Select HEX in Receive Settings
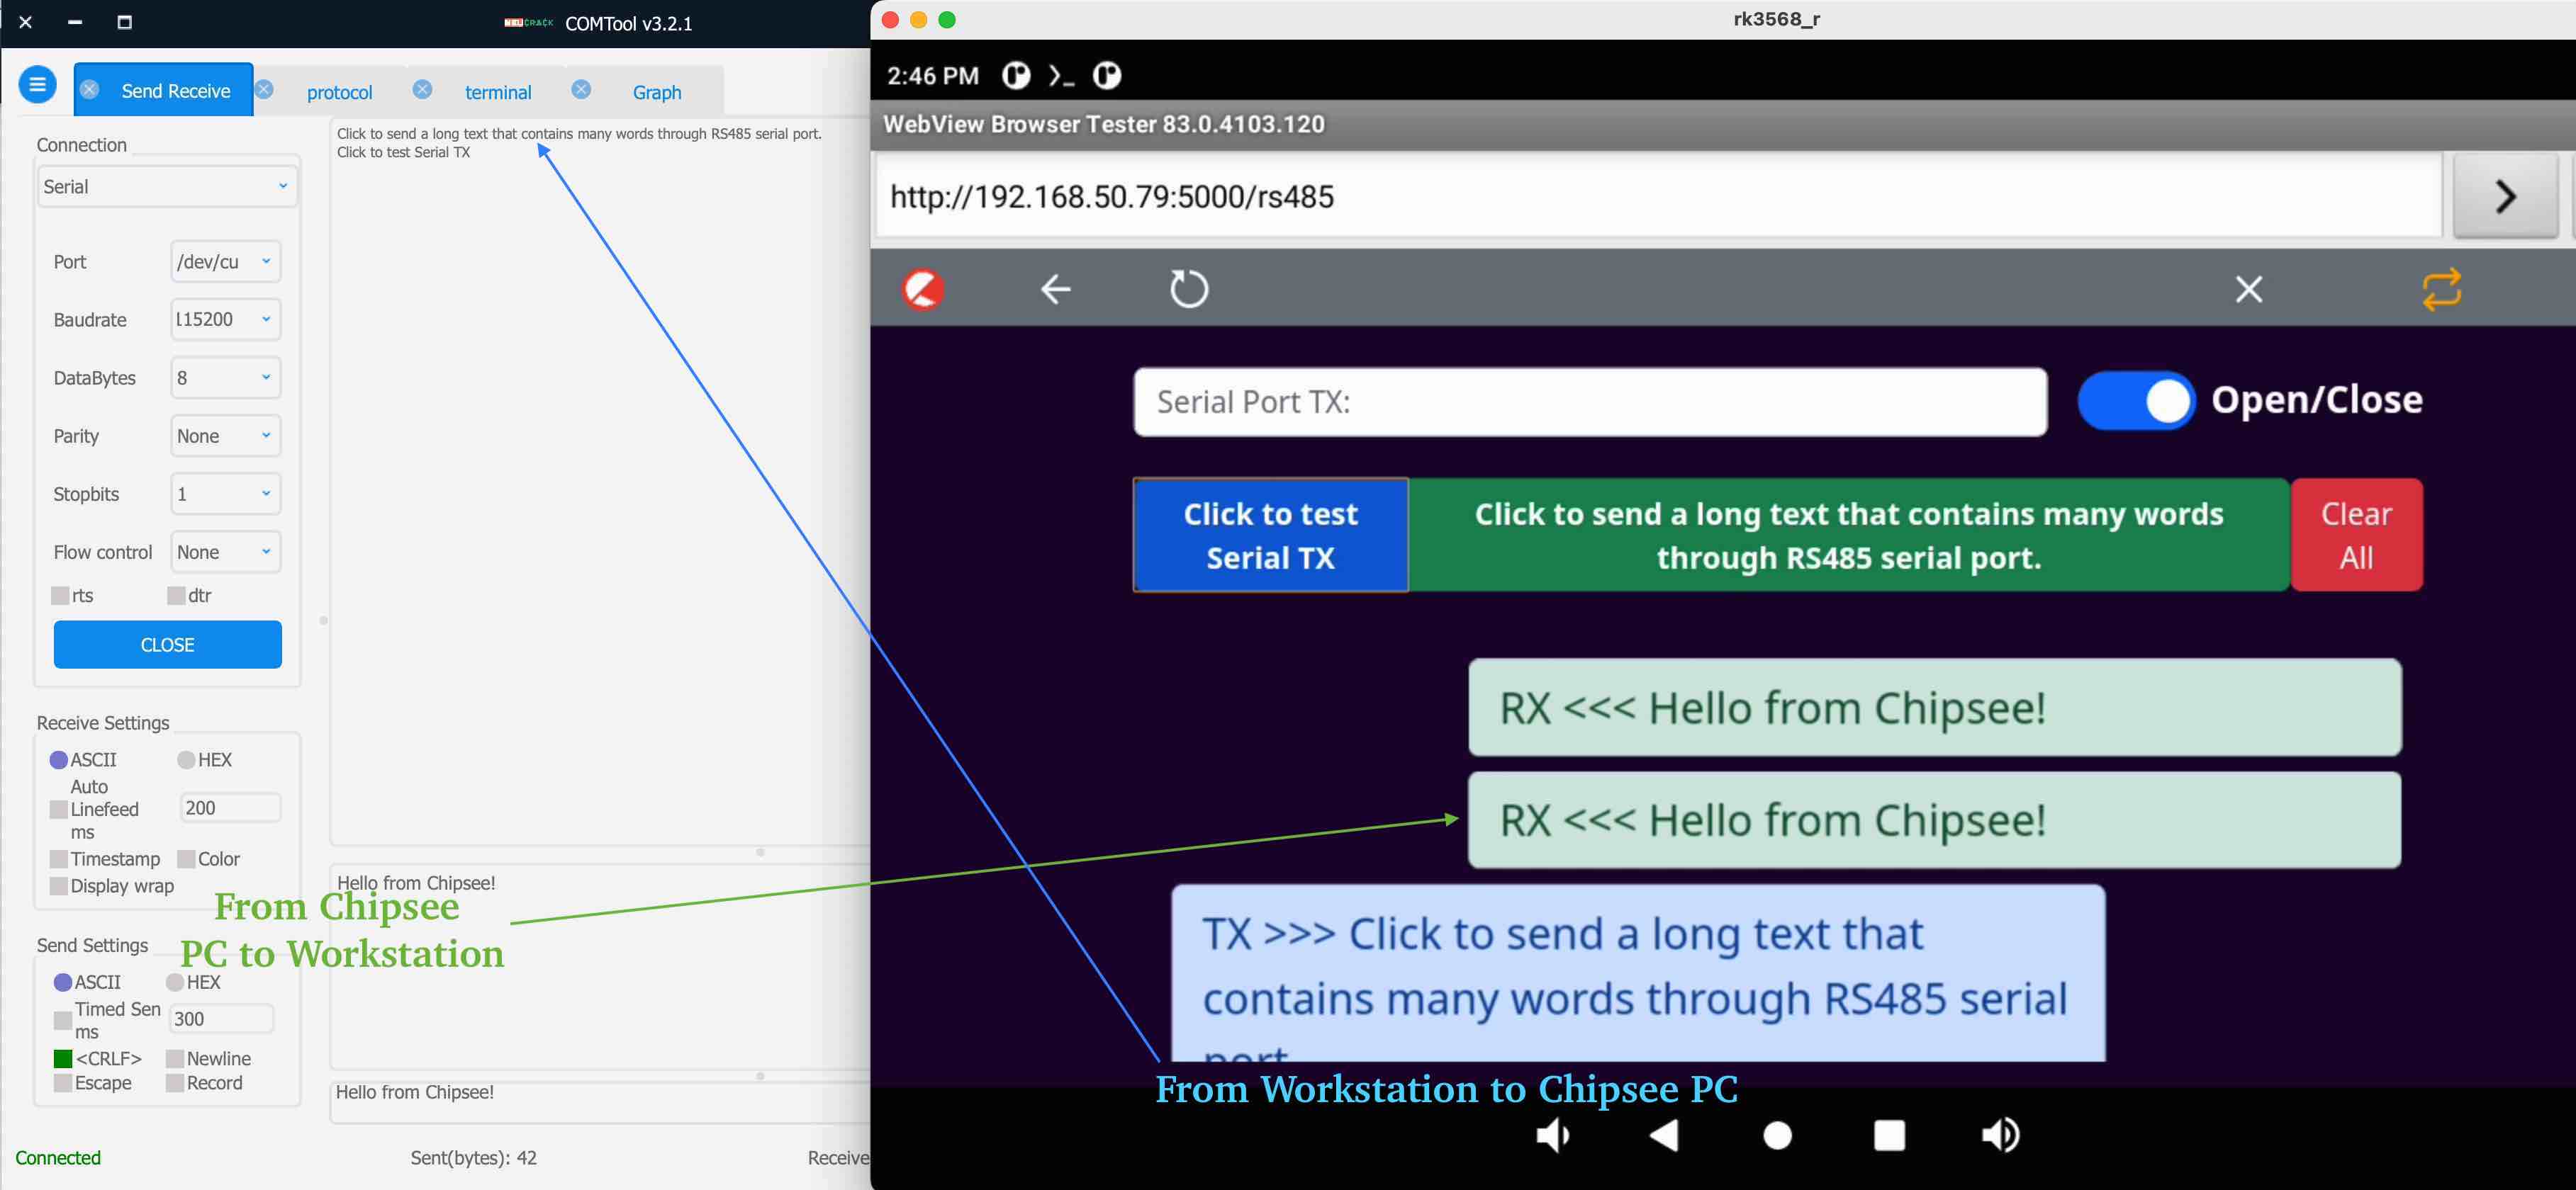The height and width of the screenshot is (1190, 2576). 186,760
